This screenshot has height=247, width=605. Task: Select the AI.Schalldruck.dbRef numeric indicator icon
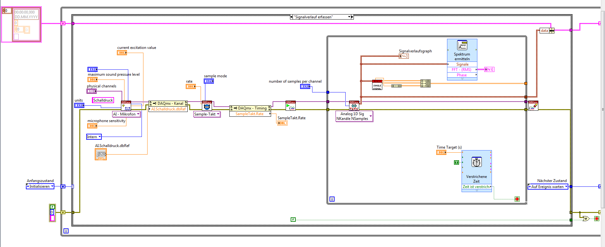tap(101, 154)
